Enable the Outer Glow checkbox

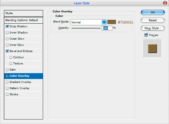(x=7, y=39)
